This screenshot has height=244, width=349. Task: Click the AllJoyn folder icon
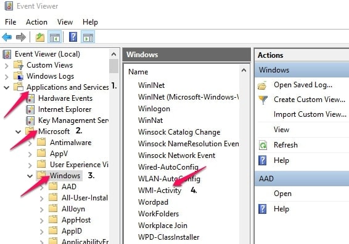(x=53, y=209)
